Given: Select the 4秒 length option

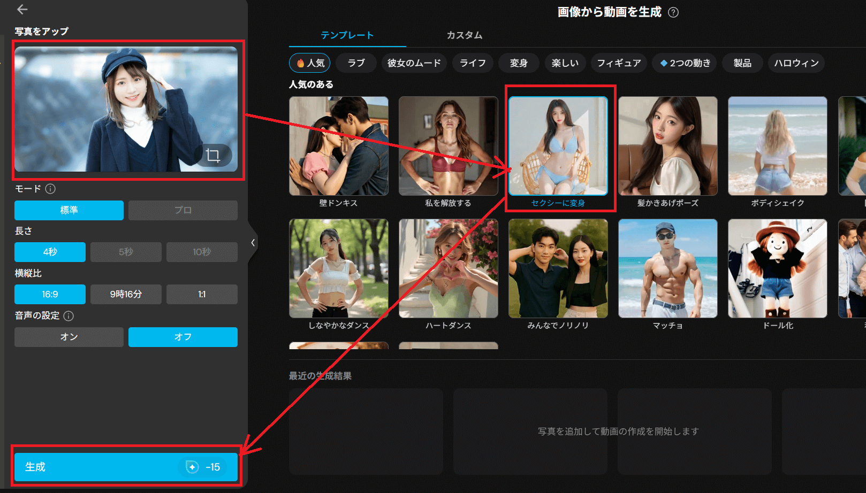Looking at the screenshot, I should coord(50,252).
